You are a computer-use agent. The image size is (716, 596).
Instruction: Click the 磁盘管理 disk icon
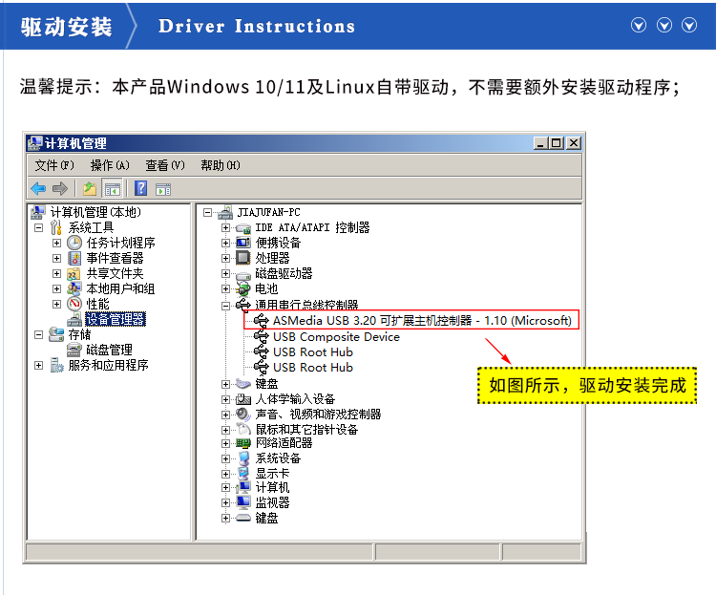[74, 350]
